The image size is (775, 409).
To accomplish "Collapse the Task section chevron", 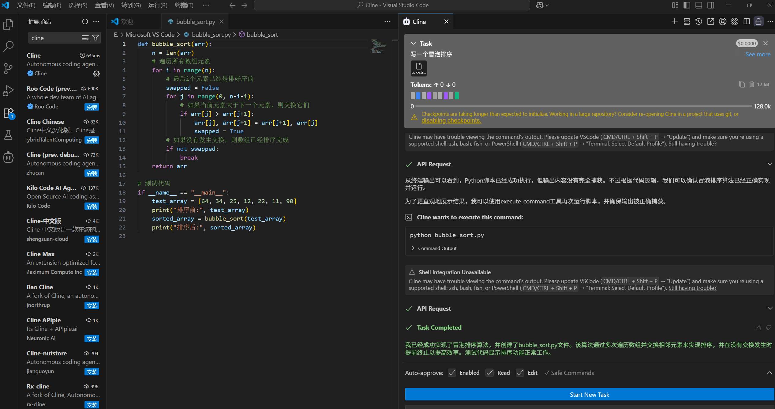I will click(414, 43).
